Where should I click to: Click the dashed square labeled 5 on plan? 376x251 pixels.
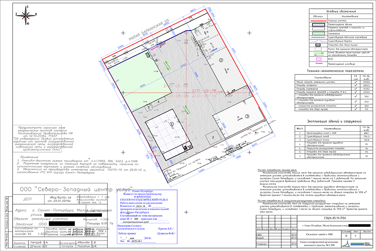213,137
